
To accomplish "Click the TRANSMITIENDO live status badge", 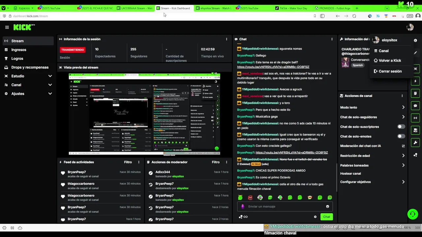I will (73, 50).
